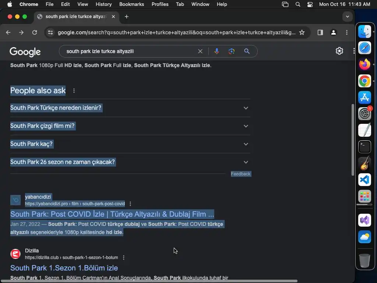The width and height of the screenshot is (377, 283).
Task: Bookmark this page with the star icon
Action: coord(302,32)
